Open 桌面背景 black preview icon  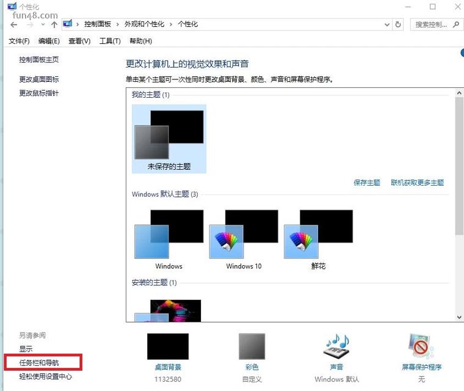(x=168, y=346)
